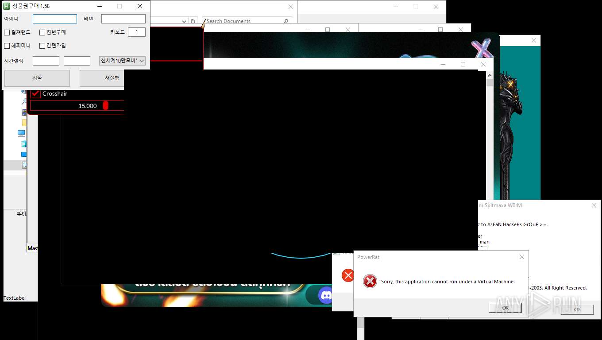Click OK in the PowerRat dialog
Screen dimensions: 602x340
click(505, 308)
